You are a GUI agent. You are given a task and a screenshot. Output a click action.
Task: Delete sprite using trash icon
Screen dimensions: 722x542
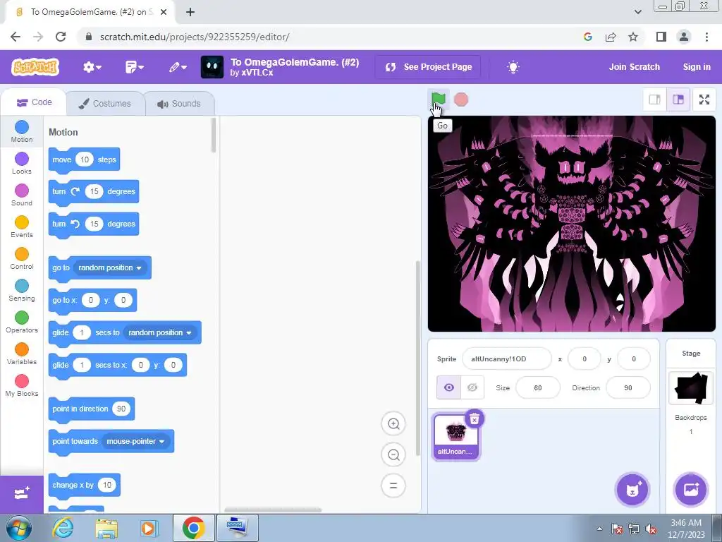click(475, 418)
